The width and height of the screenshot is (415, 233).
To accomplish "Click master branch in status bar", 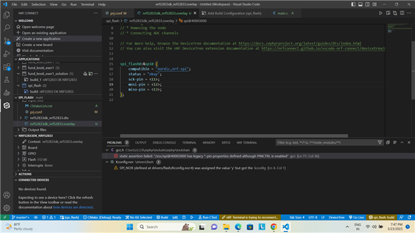I will coord(20,217).
